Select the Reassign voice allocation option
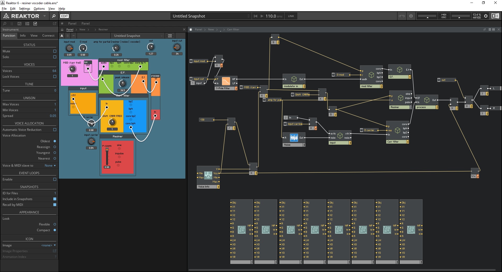This screenshot has height=272, width=502. tap(55, 147)
